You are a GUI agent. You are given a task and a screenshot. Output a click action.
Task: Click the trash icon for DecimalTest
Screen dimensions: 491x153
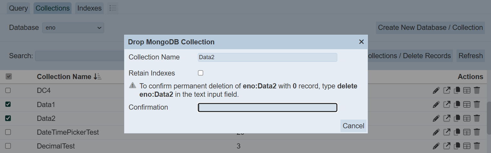477,146
